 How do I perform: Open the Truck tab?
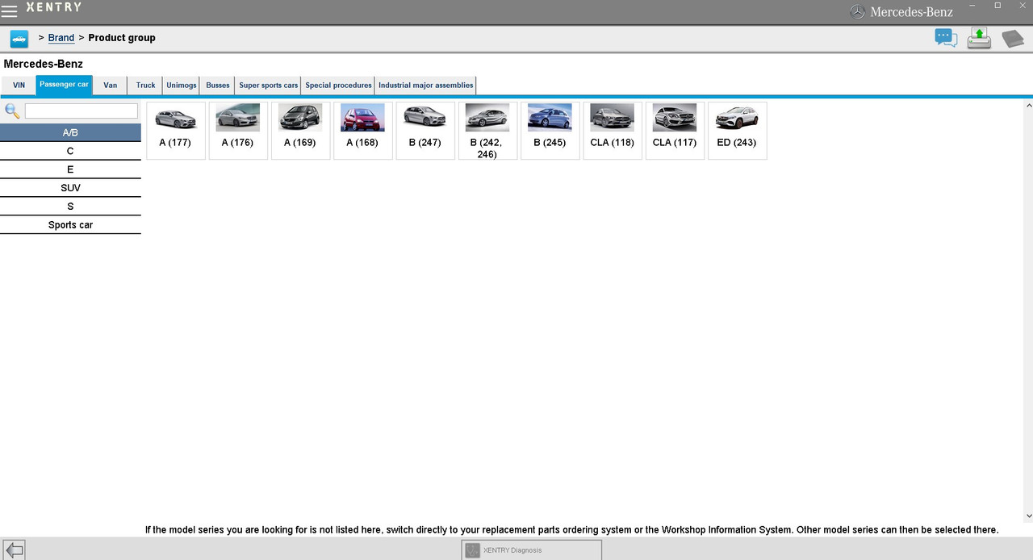click(x=146, y=86)
